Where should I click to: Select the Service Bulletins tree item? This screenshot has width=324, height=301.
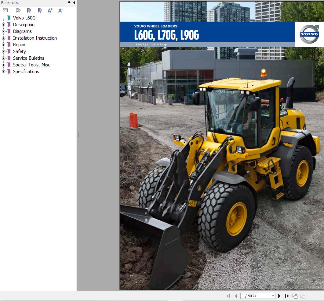(x=29, y=58)
